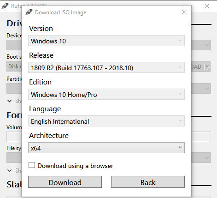Image resolution: width=217 pixels, height=198 pixels.
Task: Close the Download ISO Image dialog
Action: coord(184,12)
